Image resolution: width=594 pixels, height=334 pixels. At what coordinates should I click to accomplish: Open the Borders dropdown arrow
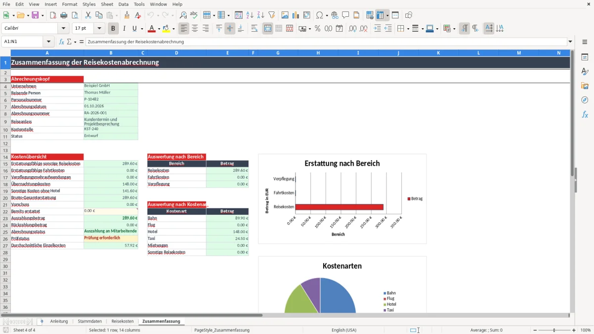pos(408,29)
